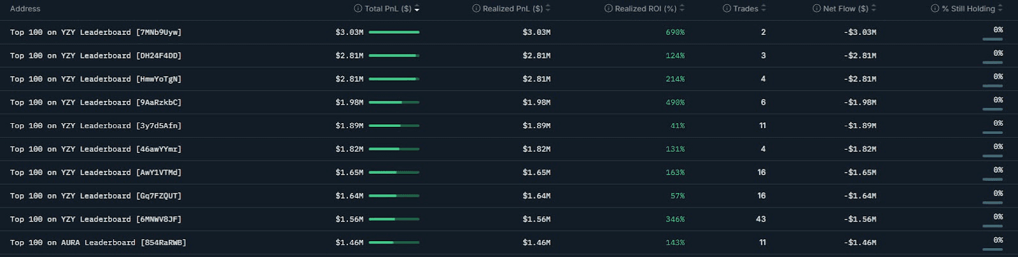The width and height of the screenshot is (1018, 257).
Task: Sort by % Still Holding arrow
Action: click(x=1000, y=9)
